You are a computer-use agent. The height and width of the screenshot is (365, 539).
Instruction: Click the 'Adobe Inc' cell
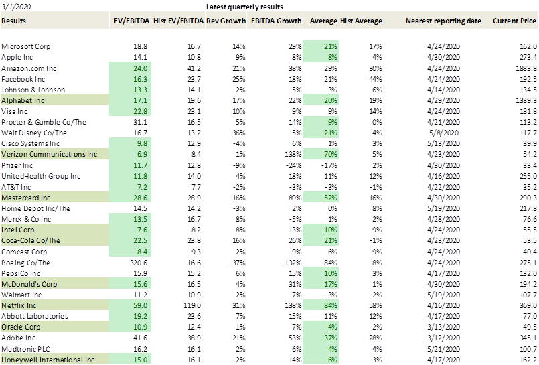tap(19, 338)
